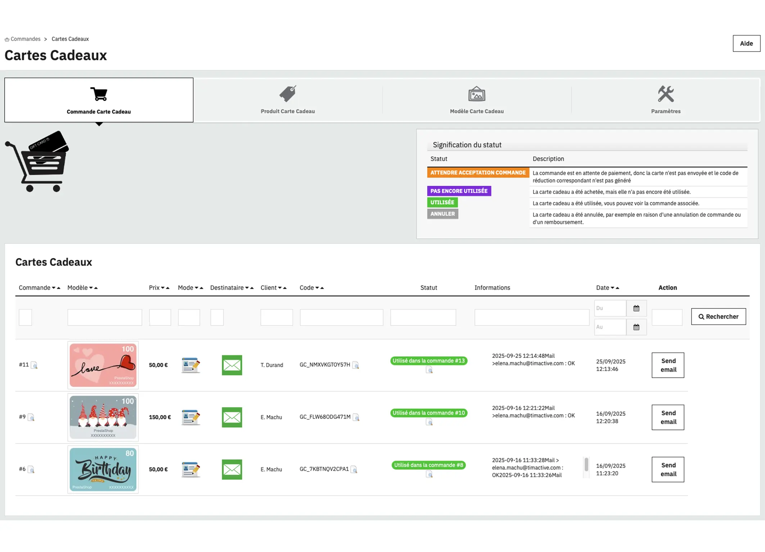The height and width of the screenshot is (552, 765).
Task: Sort Prix column ascending arrow
Action: click(x=168, y=288)
